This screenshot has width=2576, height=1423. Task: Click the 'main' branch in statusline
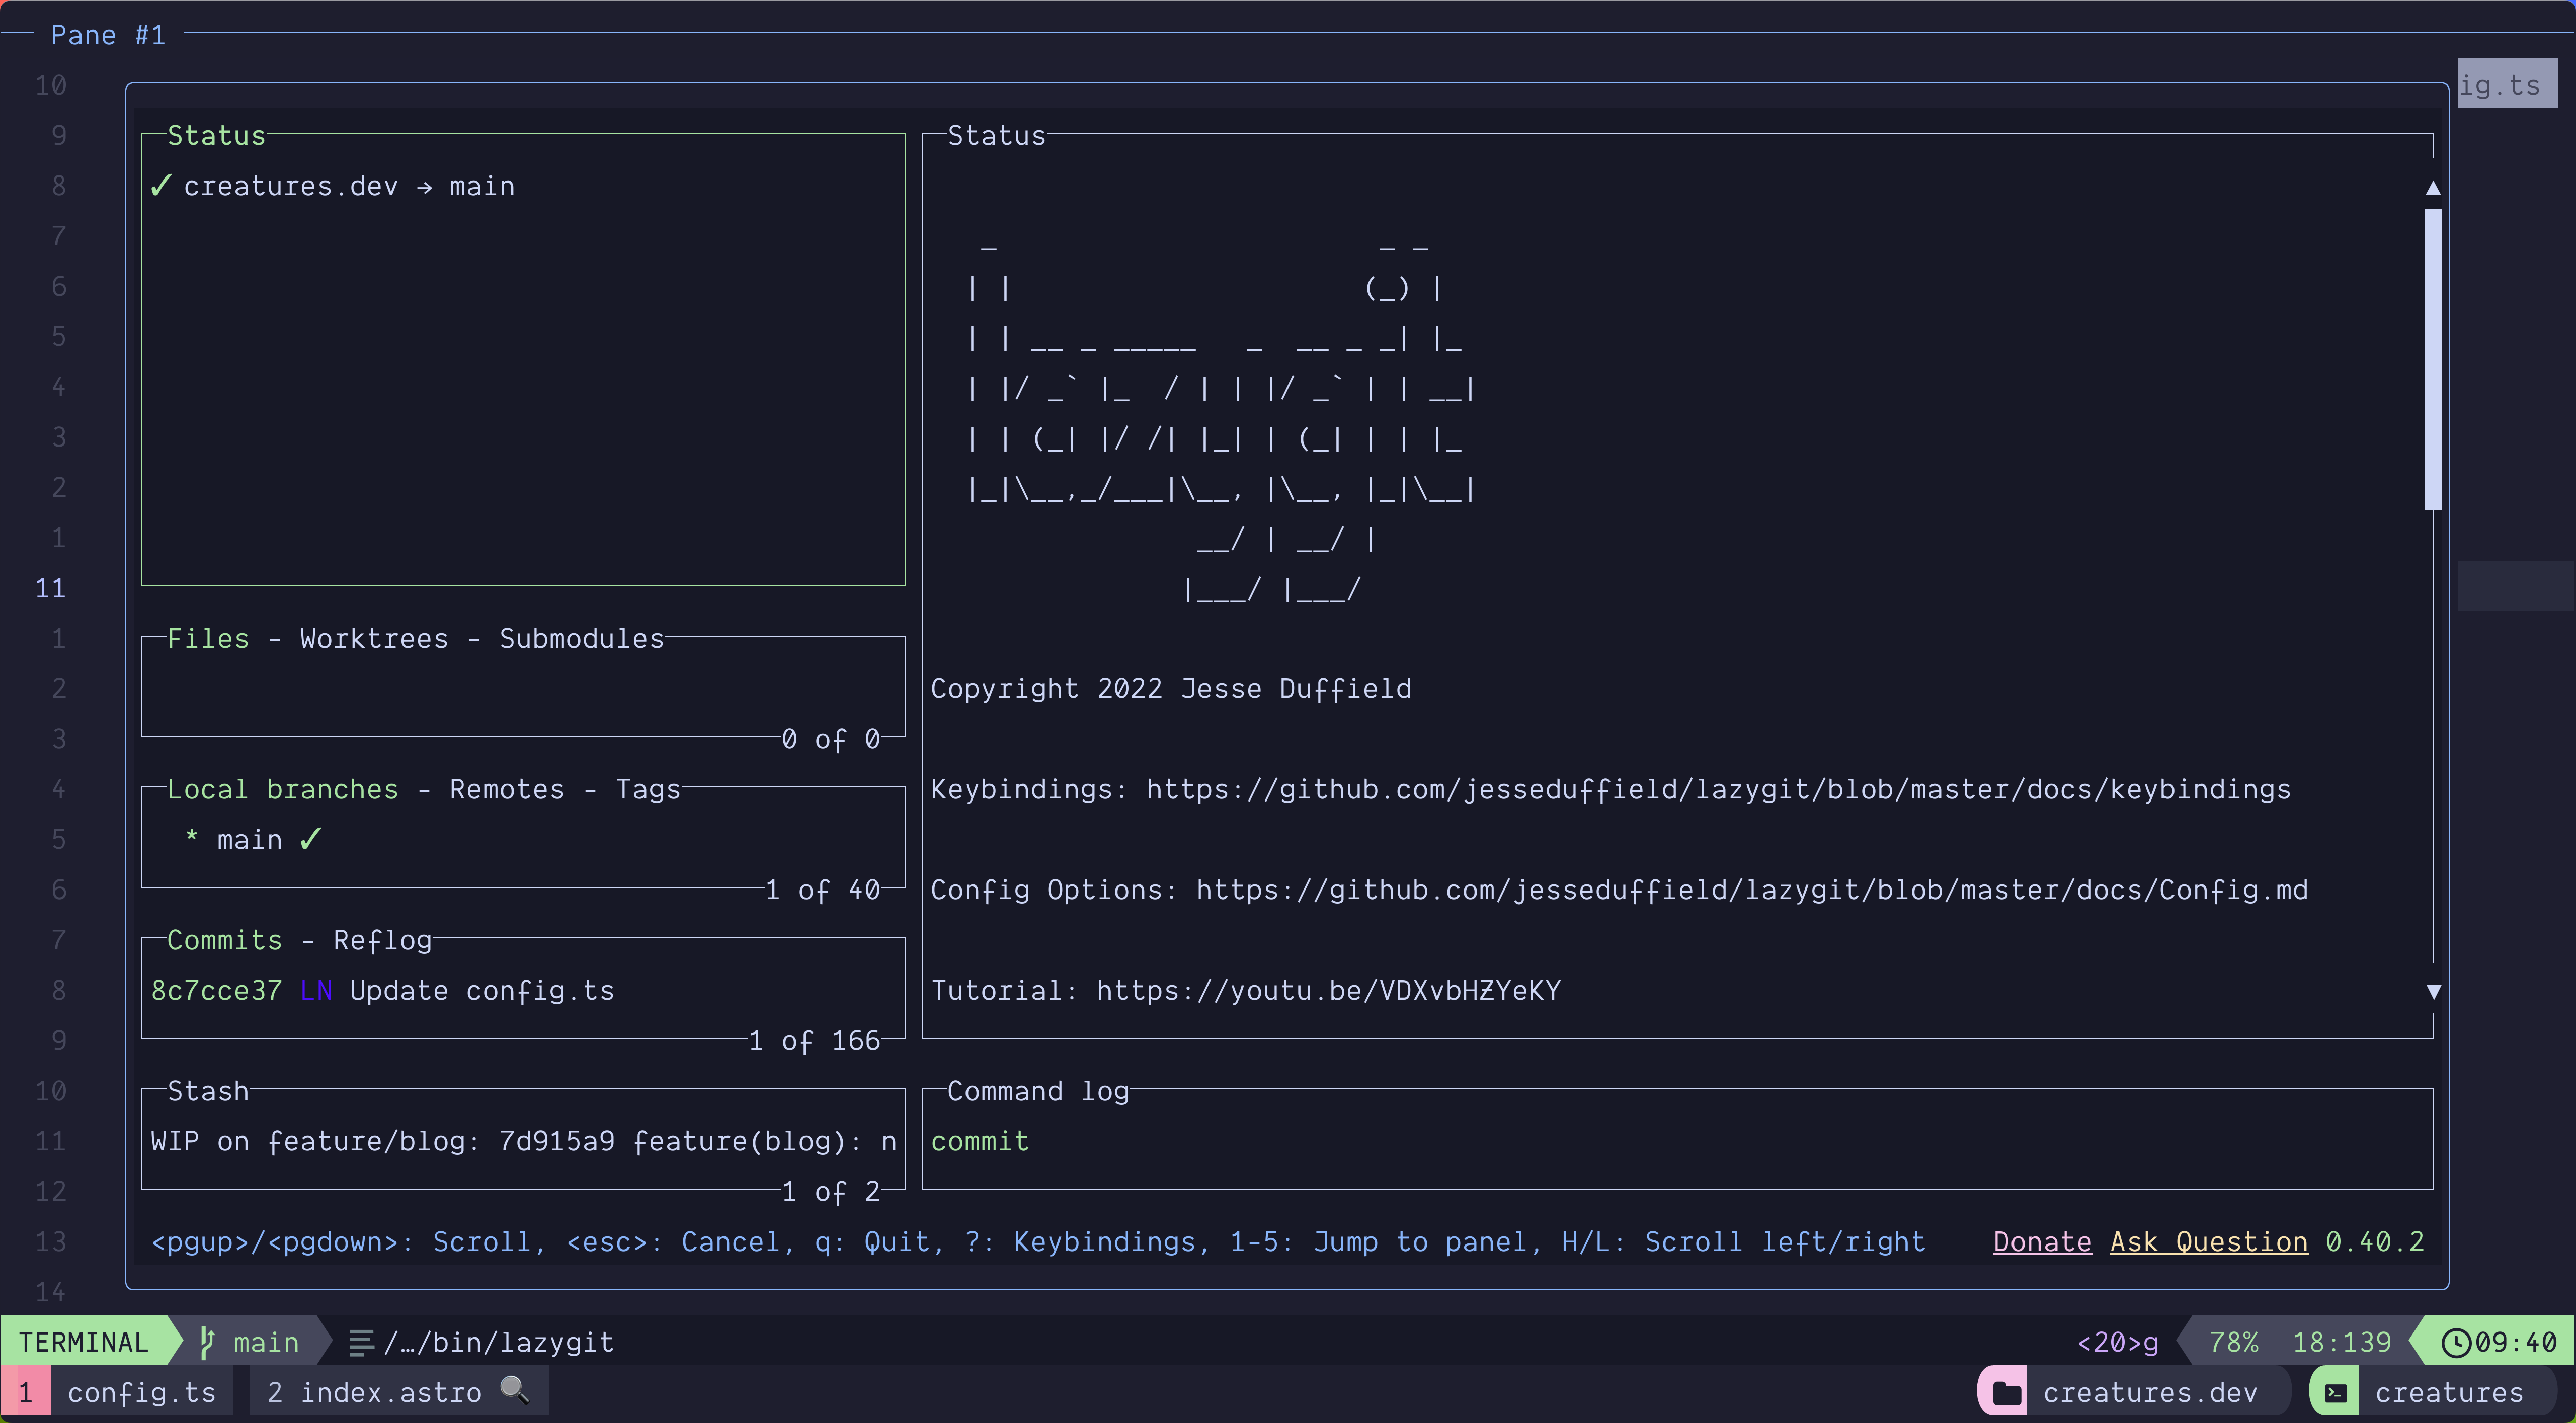click(266, 1342)
